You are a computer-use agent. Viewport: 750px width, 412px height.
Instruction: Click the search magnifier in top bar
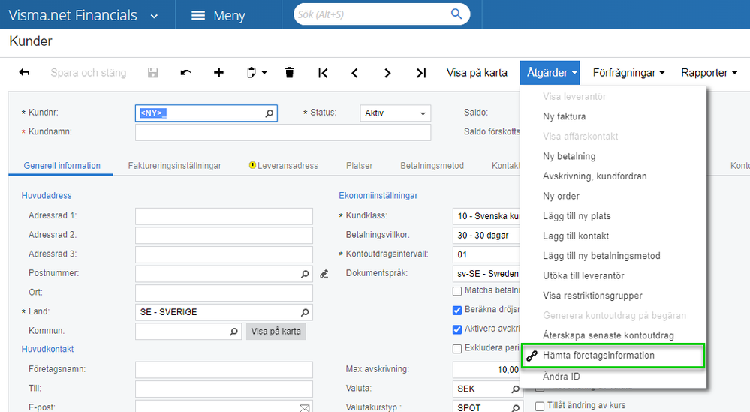pyautogui.click(x=456, y=14)
